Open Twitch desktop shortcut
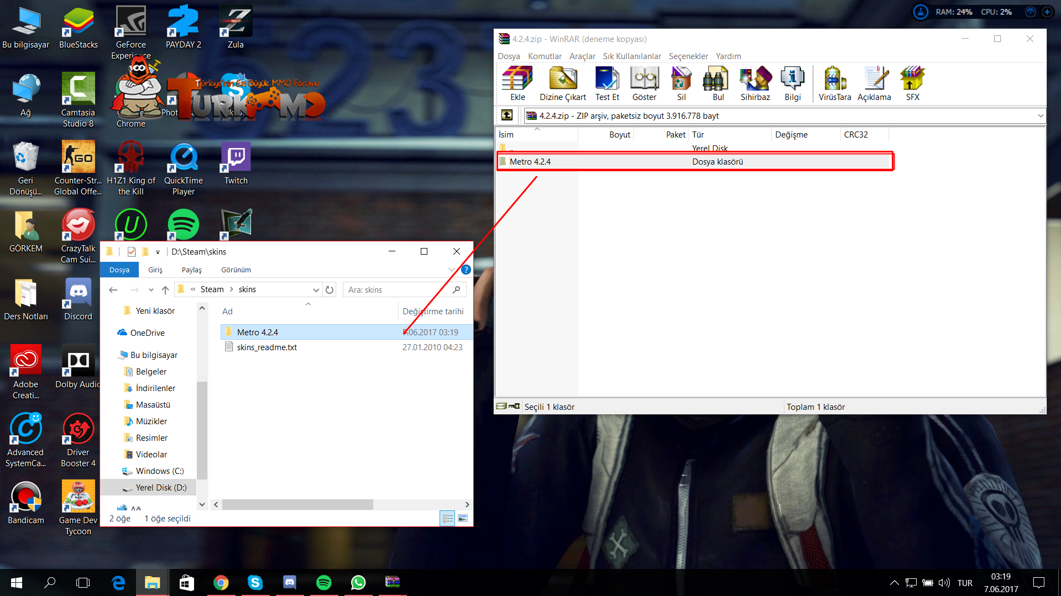This screenshot has width=1061, height=596. tap(236, 163)
